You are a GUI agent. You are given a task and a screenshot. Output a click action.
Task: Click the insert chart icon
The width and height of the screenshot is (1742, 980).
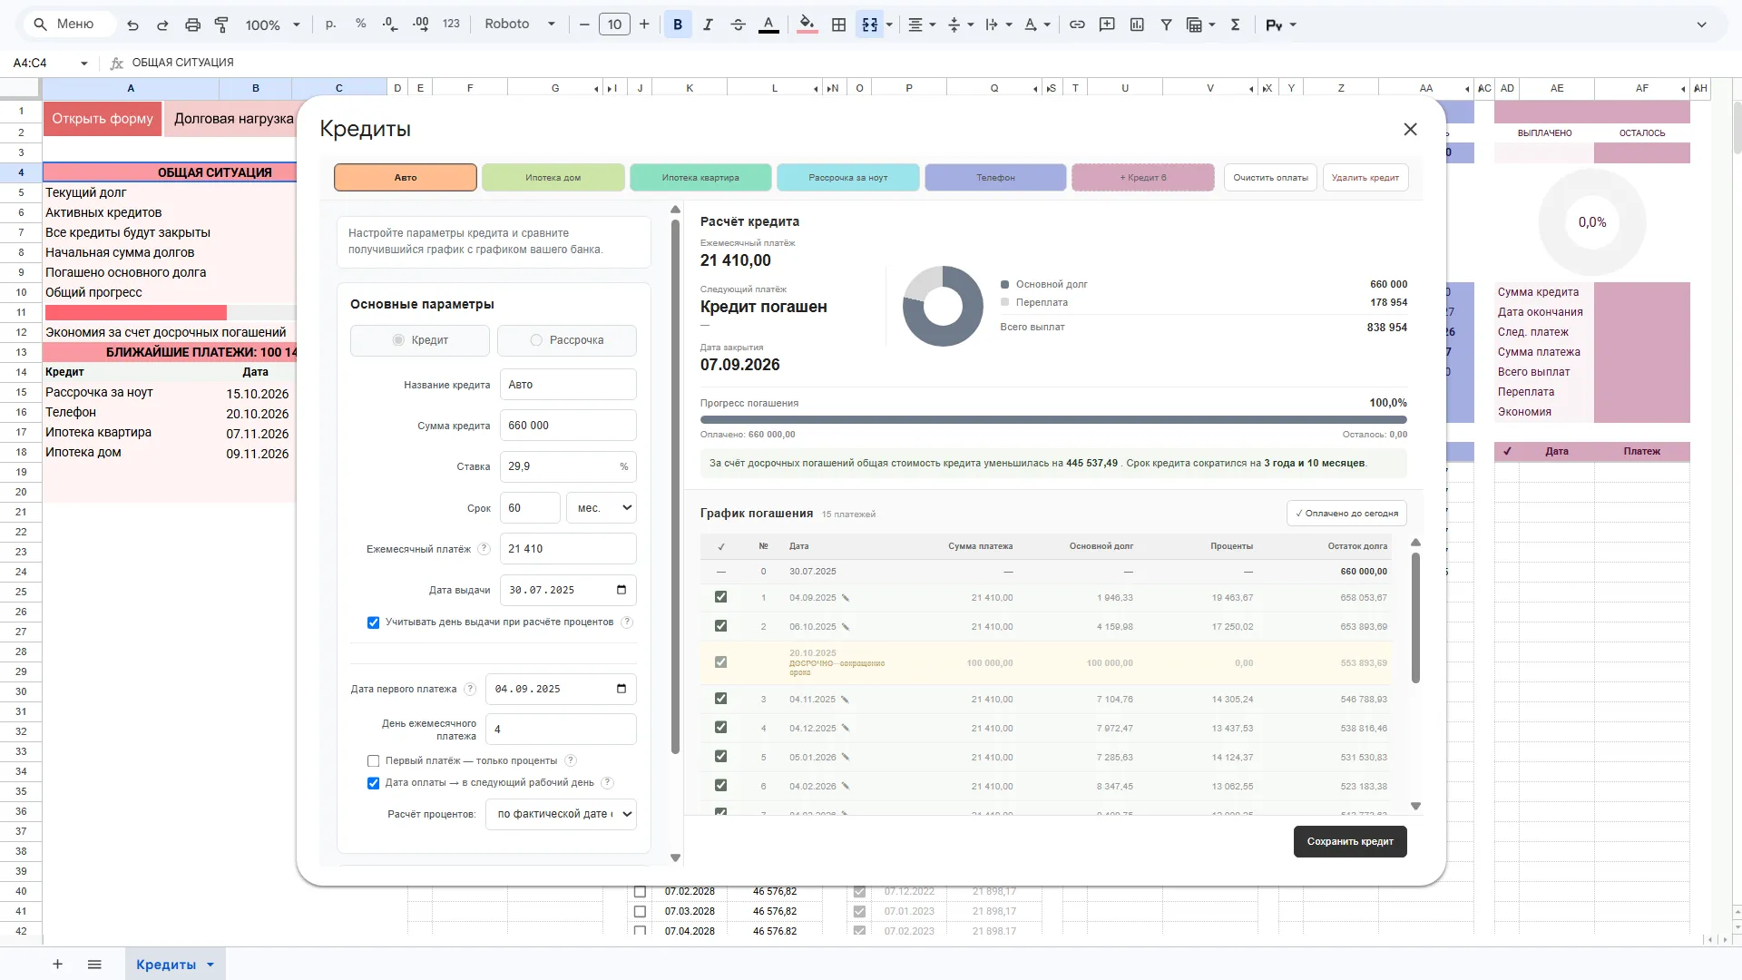pos(1137,24)
